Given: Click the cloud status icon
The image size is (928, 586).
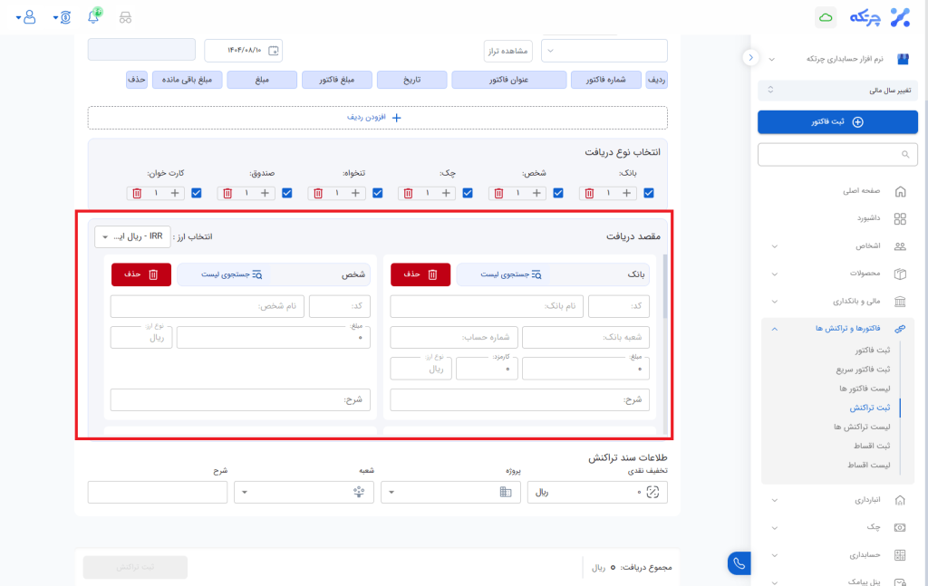Looking at the screenshot, I should click(826, 17).
